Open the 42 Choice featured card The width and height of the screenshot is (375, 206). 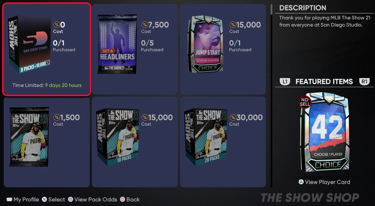tap(324, 132)
